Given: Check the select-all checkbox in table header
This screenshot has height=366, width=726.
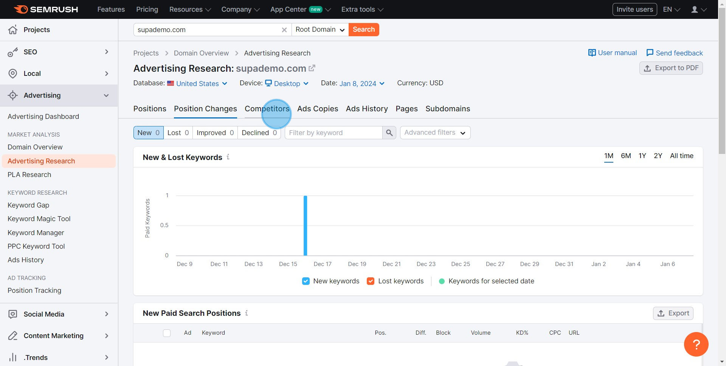Looking at the screenshot, I should coord(167,333).
